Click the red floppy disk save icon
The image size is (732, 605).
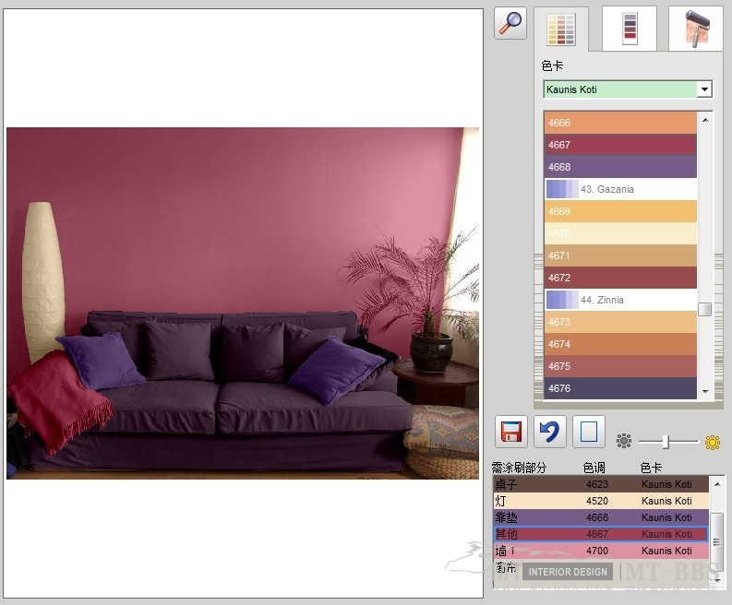point(511,432)
